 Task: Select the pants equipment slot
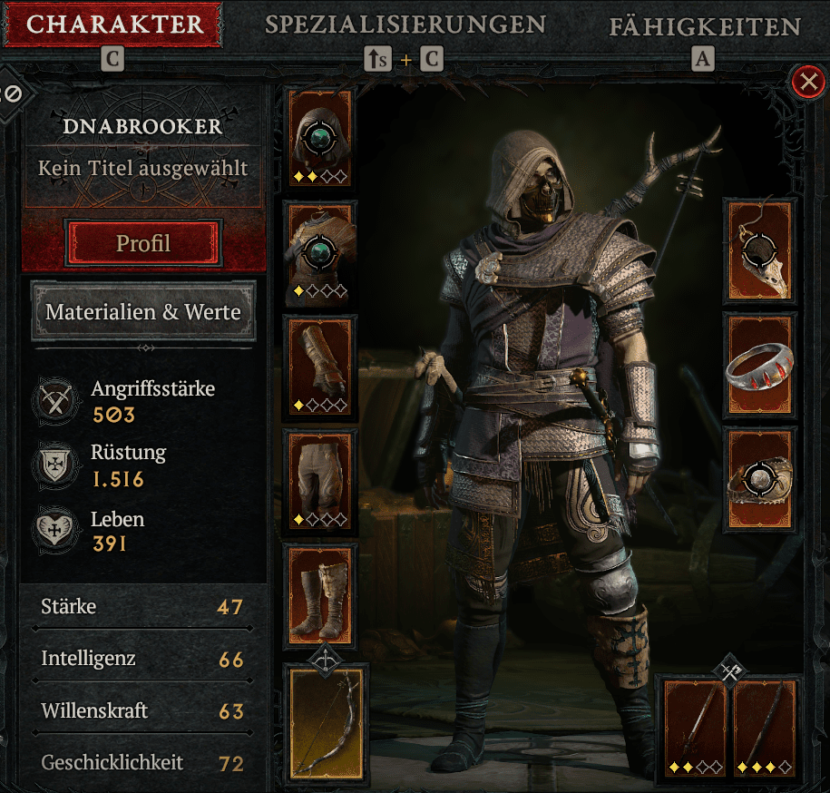[x=320, y=481]
